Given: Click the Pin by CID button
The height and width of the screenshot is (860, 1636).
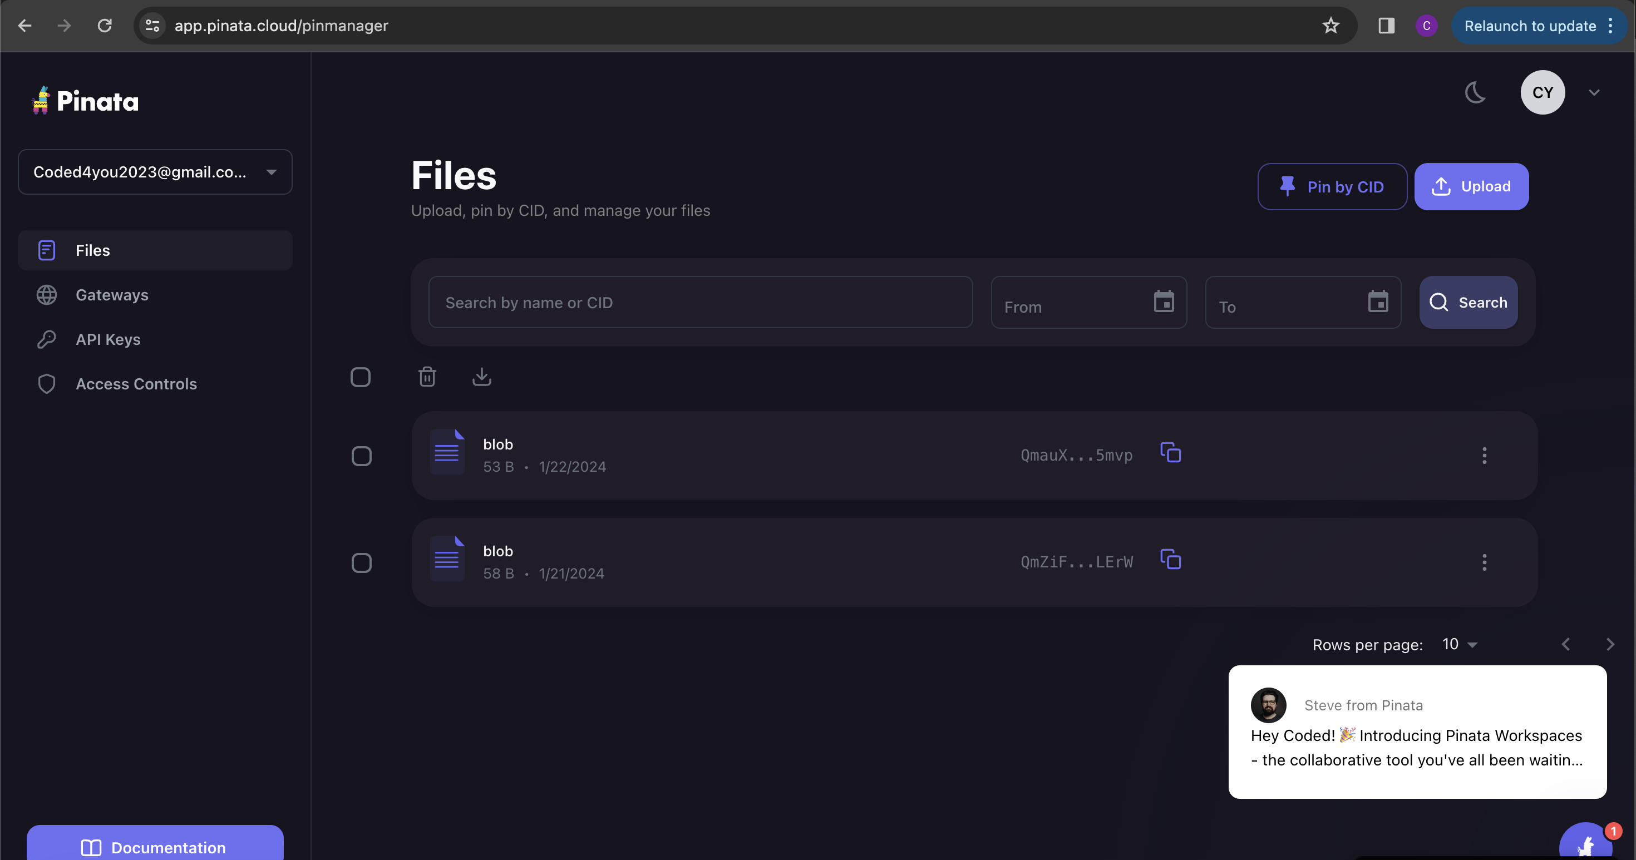Looking at the screenshot, I should pos(1332,186).
